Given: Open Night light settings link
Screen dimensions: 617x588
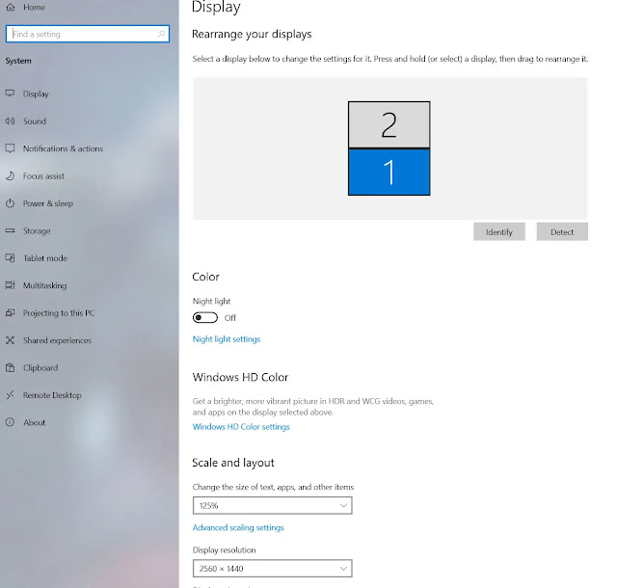Looking at the screenshot, I should 227,339.
